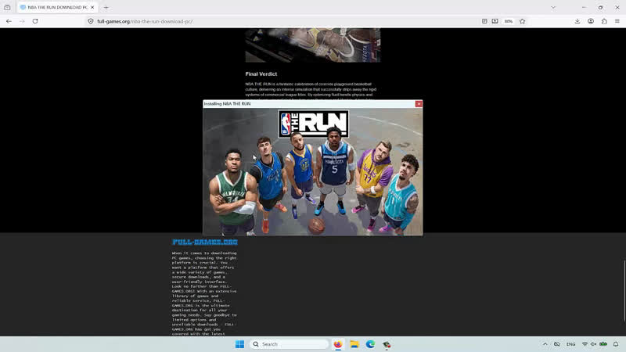Image resolution: width=626 pixels, height=352 pixels.
Task: Reload the page with the refresh icon
Action: coord(35,21)
